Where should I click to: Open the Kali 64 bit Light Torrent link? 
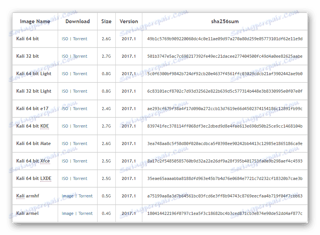click(80, 74)
